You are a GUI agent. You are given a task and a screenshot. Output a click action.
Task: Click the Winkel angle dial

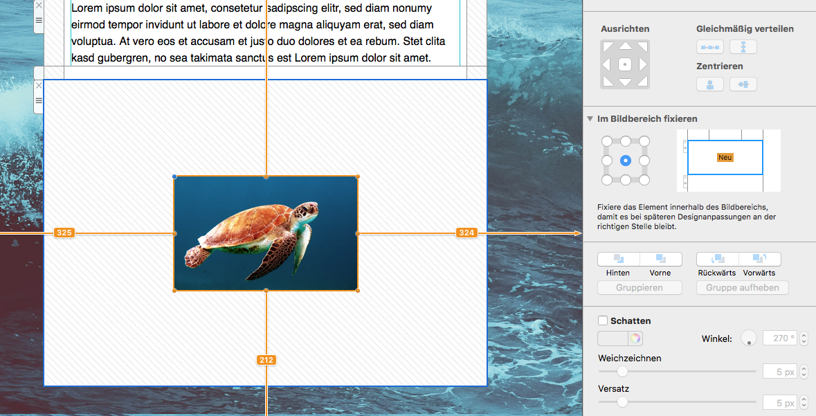click(x=749, y=338)
